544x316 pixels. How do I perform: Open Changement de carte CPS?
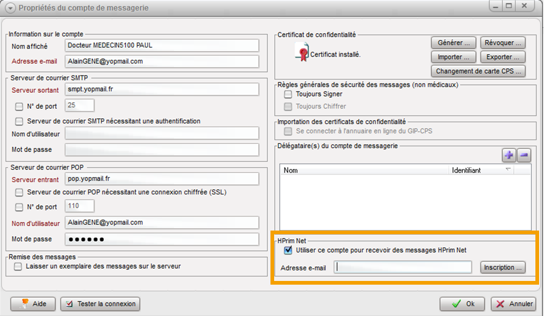(478, 71)
